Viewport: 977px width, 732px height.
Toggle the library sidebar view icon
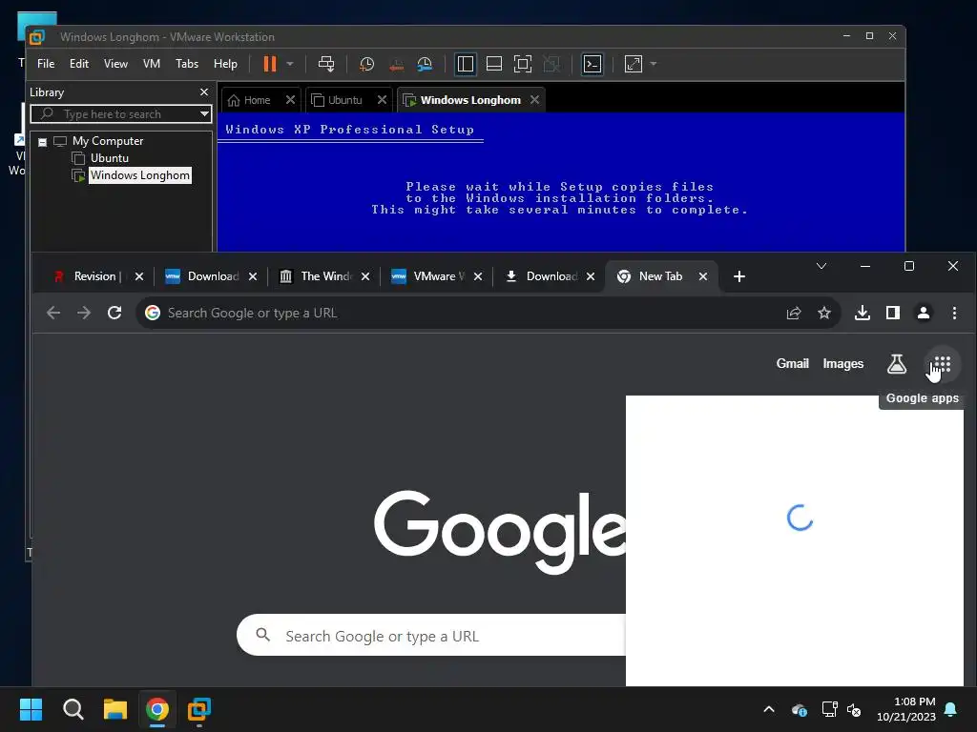coord(466,64)
